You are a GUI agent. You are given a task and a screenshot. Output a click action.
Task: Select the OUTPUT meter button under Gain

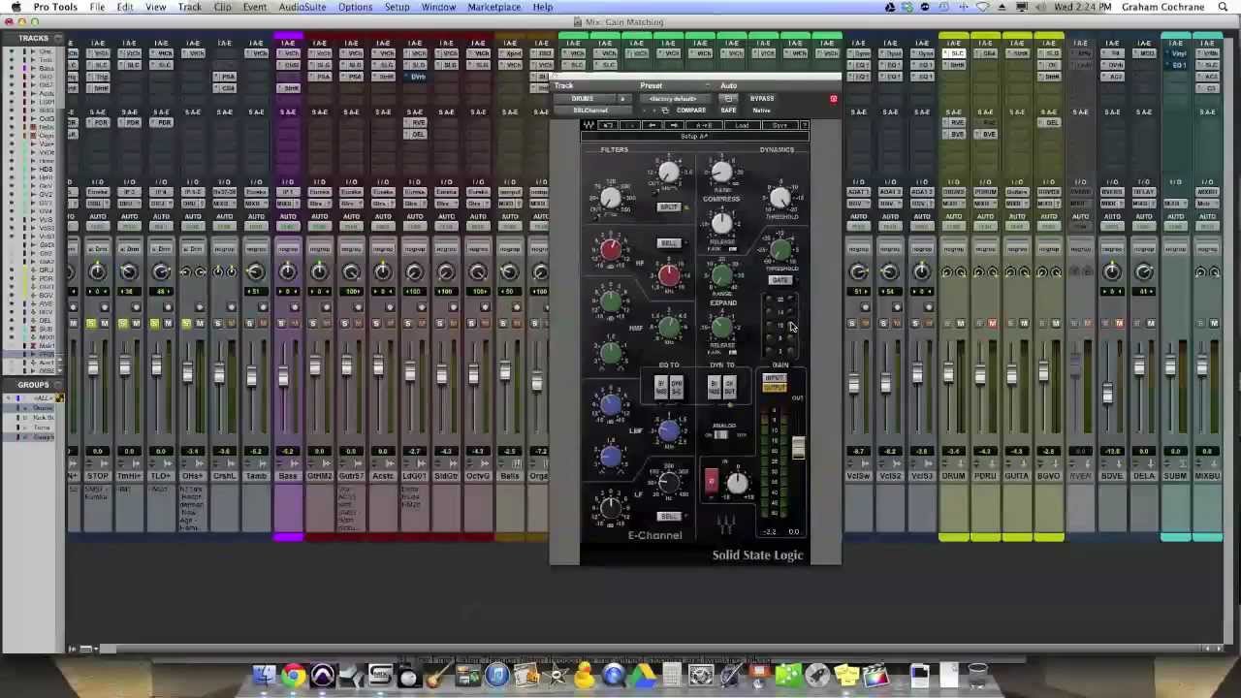point(774,387)
